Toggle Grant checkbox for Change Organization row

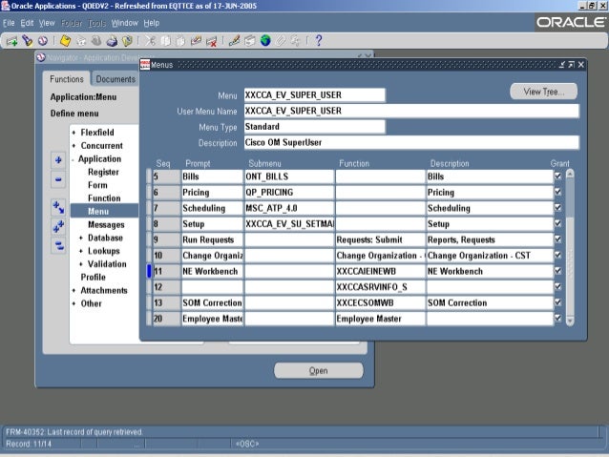pyautogui.click(x=558, y=255)
